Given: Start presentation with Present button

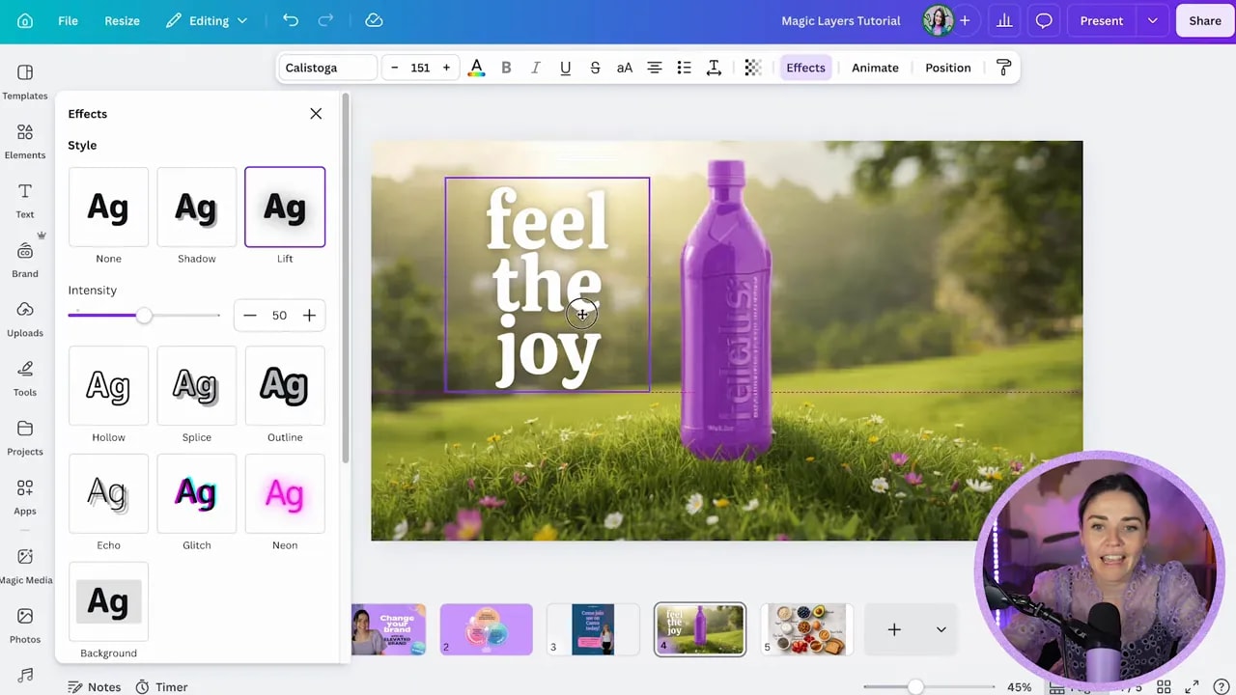Looking at the screenshot, I should (x=1102, y=20).
